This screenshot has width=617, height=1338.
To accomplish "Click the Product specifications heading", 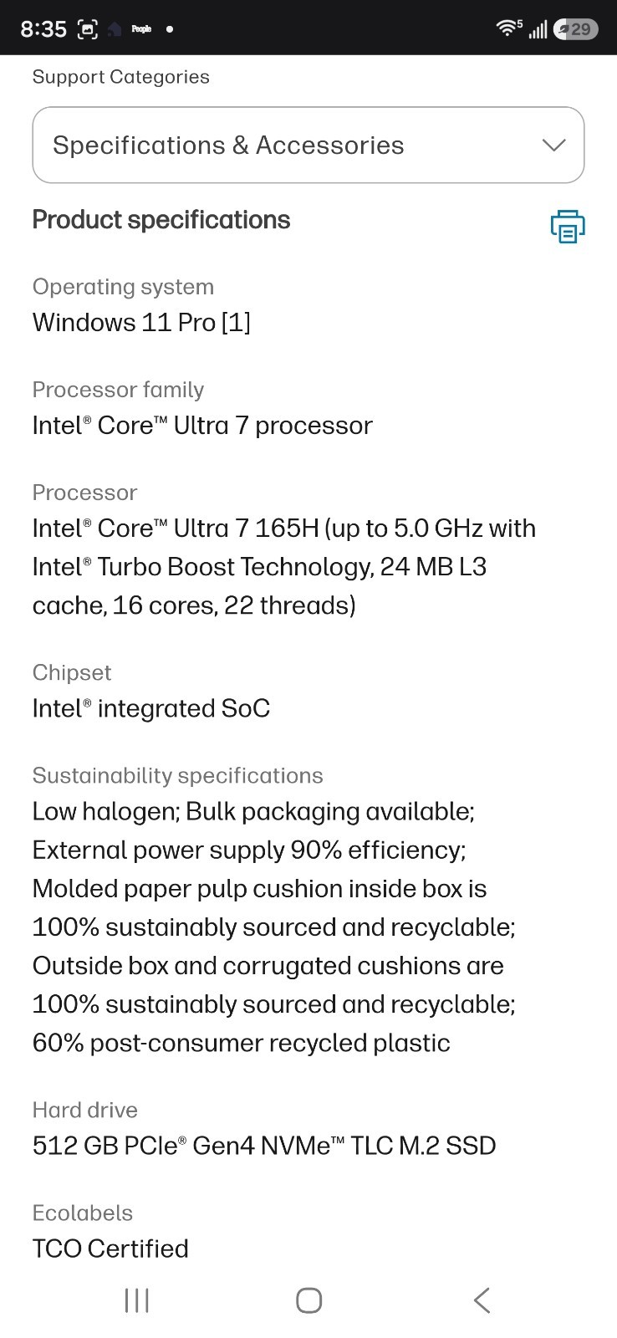I will click(x=161, y=220).
